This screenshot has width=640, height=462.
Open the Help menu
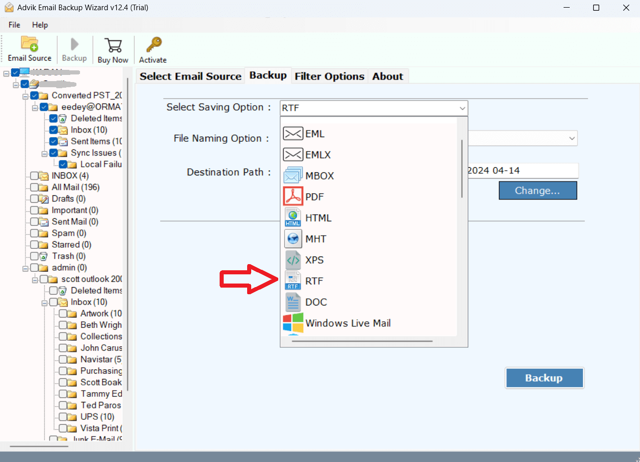(40, 24)
